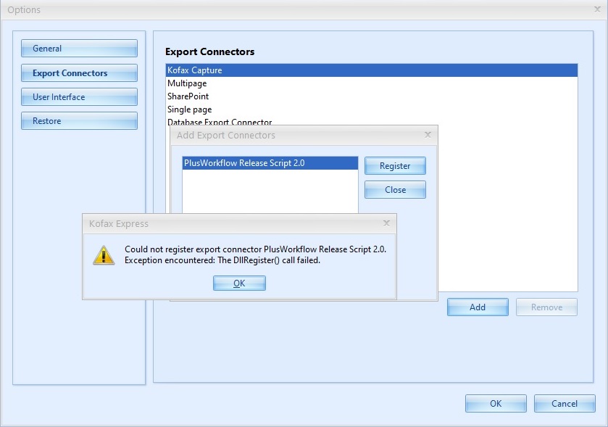Open the General options section

click(79, 49)
